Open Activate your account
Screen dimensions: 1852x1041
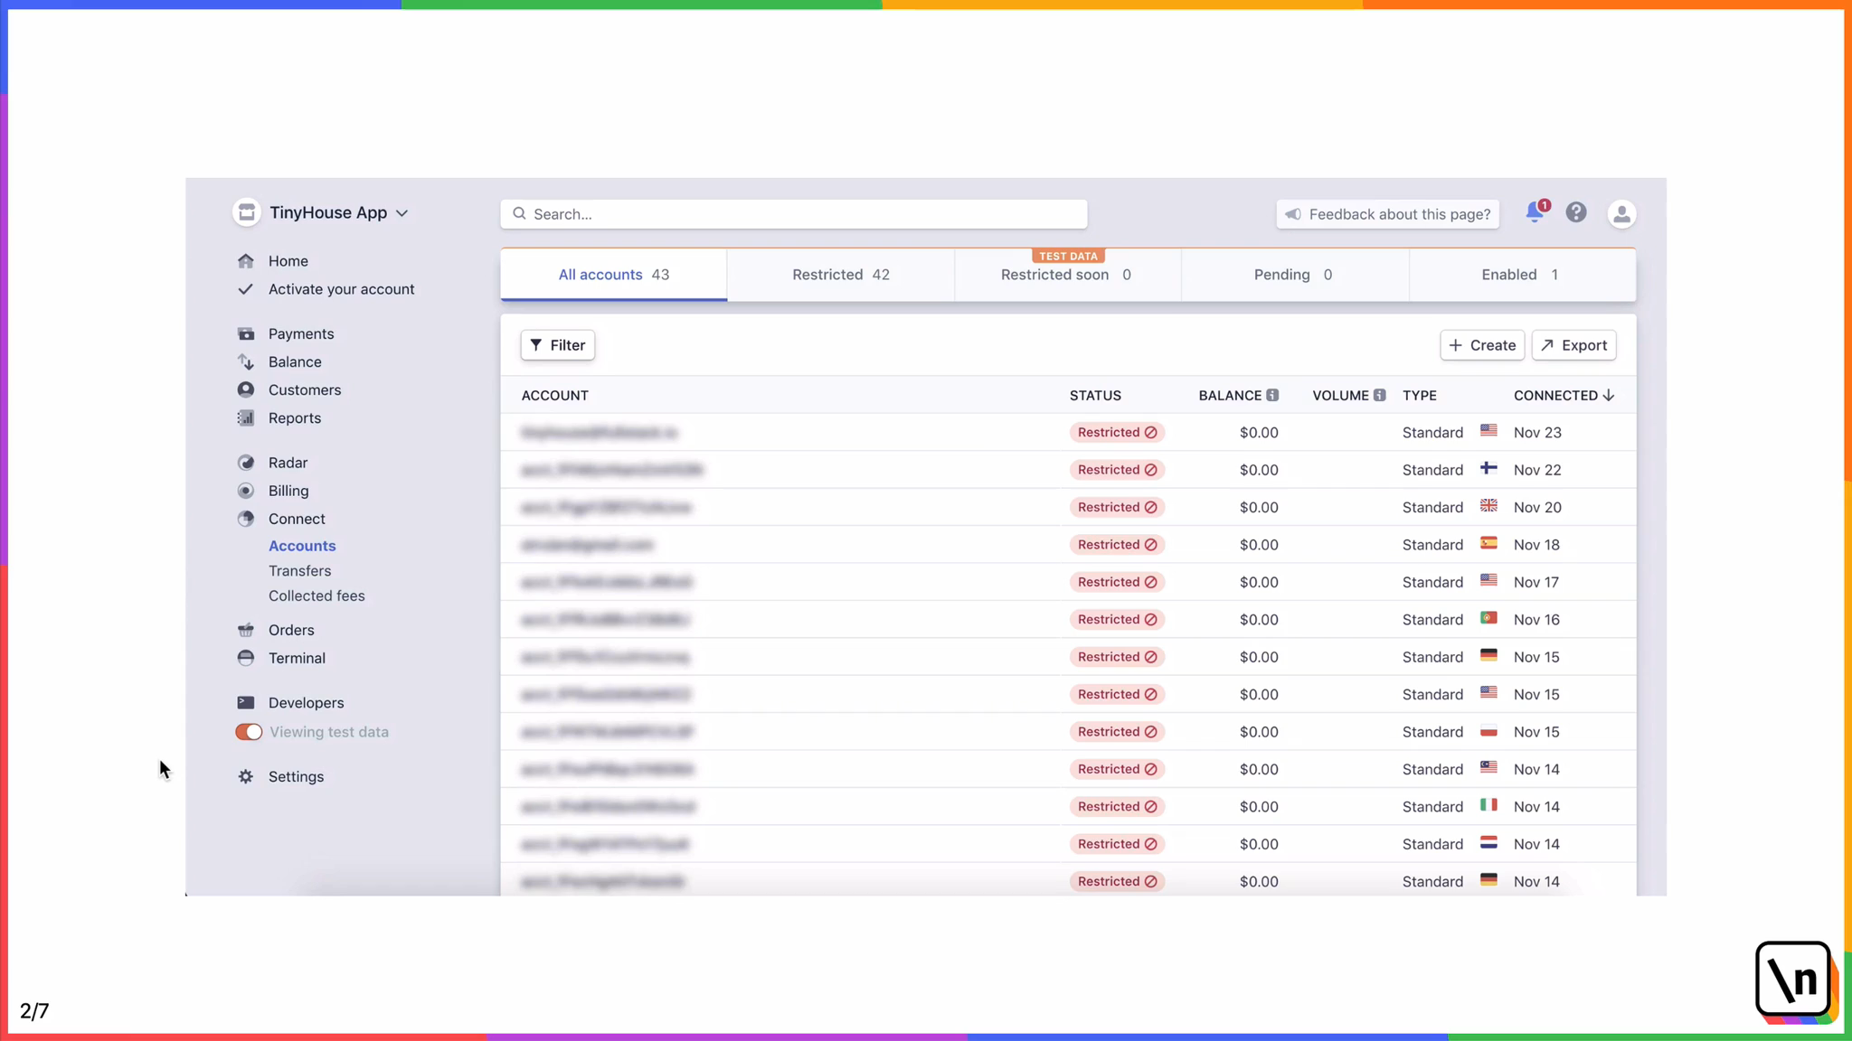click(x=341, y=288)
